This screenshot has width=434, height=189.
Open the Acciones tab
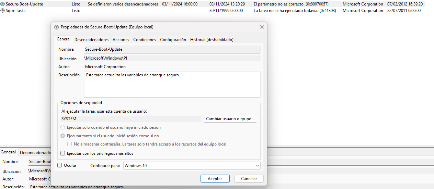point(121,40)
